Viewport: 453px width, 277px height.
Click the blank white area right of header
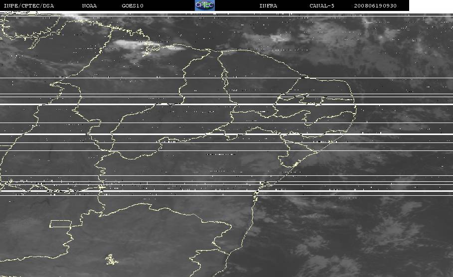coord(431,5)
